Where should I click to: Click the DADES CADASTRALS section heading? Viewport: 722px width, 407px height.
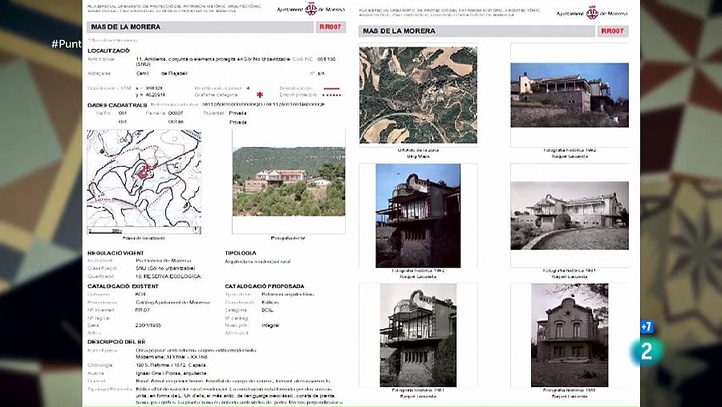tap(117, 104)
